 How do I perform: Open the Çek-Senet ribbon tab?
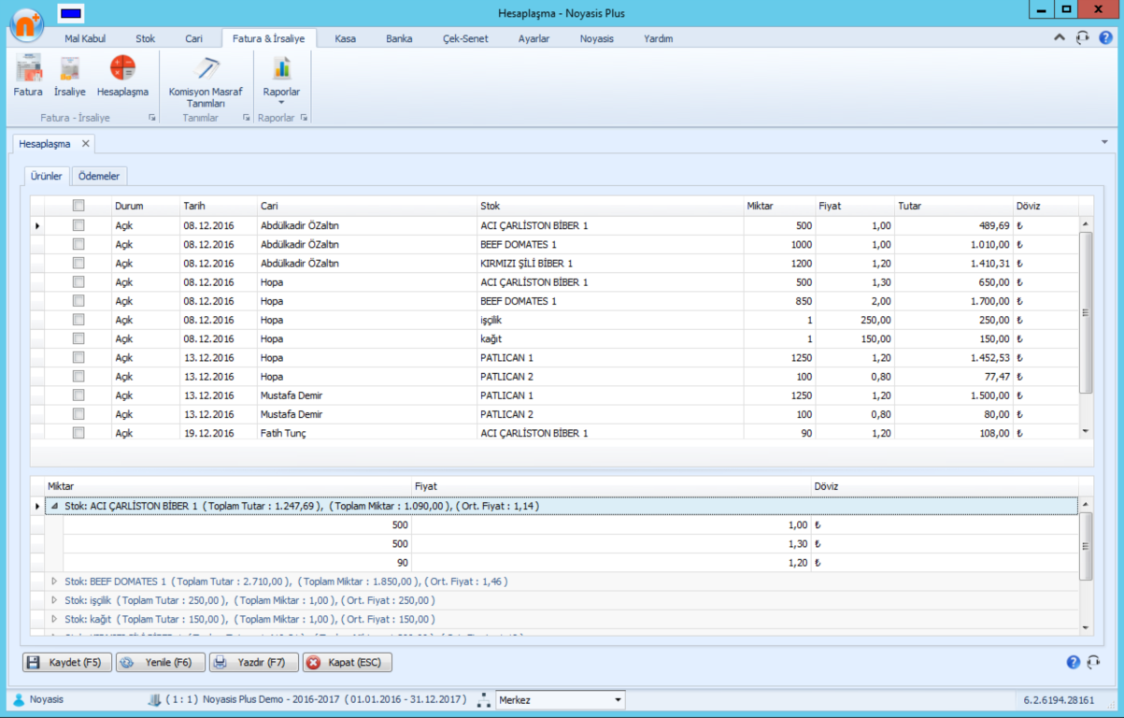[465, 38]
